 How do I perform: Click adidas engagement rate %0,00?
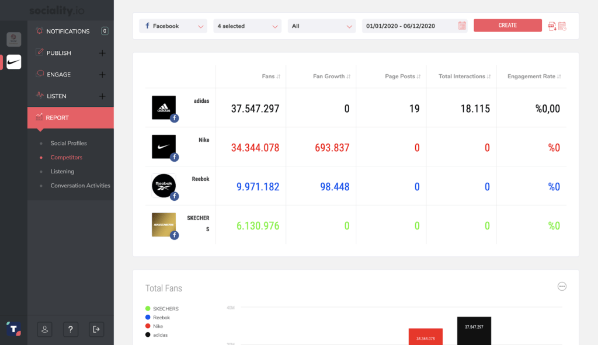(548, 109)
